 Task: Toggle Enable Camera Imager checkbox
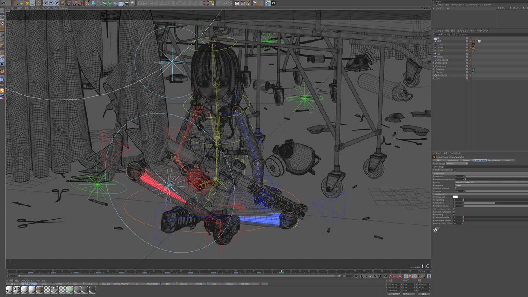tap(455, 170)
